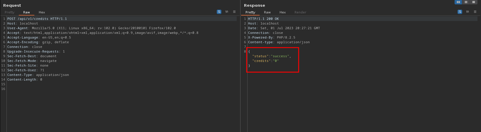Toggle word wrap in the Response panel
This screenshot has height=132, width=481.
tap(460, 12)
